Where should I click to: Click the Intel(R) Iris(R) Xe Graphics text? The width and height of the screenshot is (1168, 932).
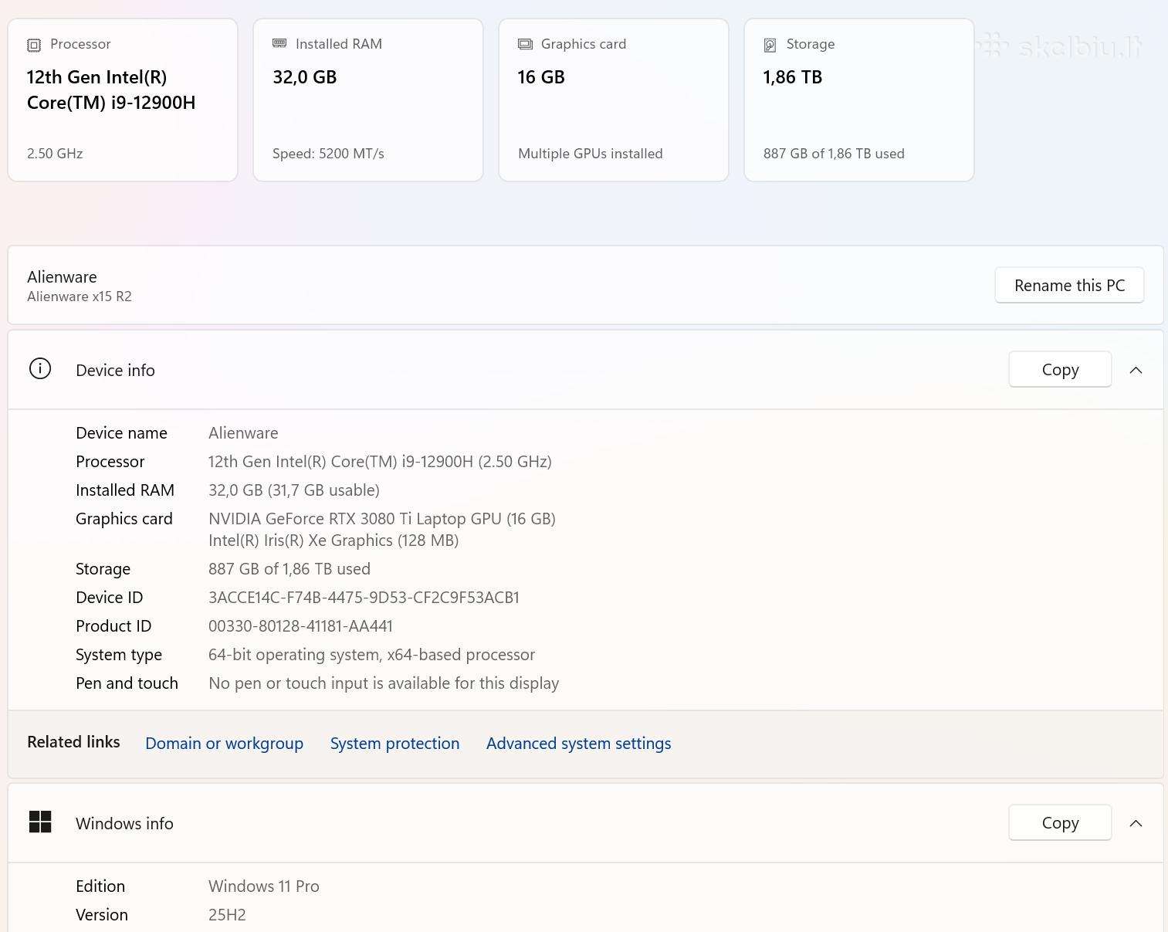tap(333, 541)
